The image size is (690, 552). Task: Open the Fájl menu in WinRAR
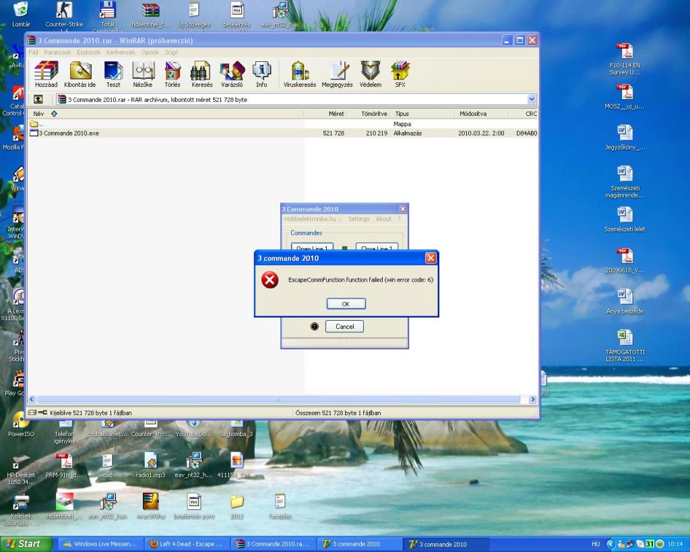point(33,52)
